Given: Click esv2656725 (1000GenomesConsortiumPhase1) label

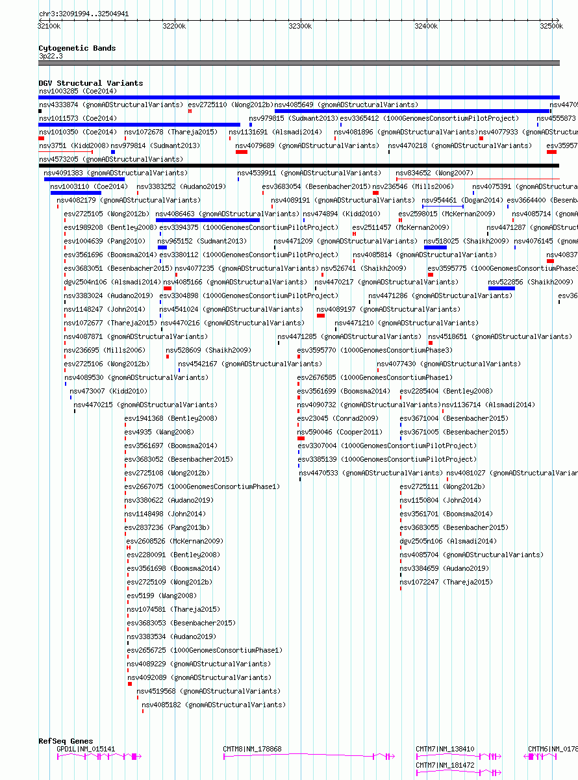Looking at the screenshot, I should tap(205, 650).
